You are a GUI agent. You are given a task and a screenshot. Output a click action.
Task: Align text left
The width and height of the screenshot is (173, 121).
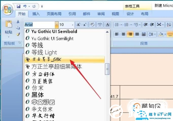[x=117, y=34]
